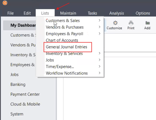Click the Print printer icon
This screenshot has width=156, height=120.
[131, 23]
